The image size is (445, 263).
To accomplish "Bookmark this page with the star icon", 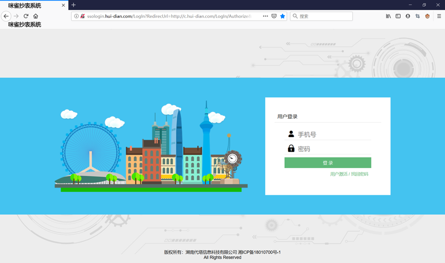I will [x=283, y=17].
